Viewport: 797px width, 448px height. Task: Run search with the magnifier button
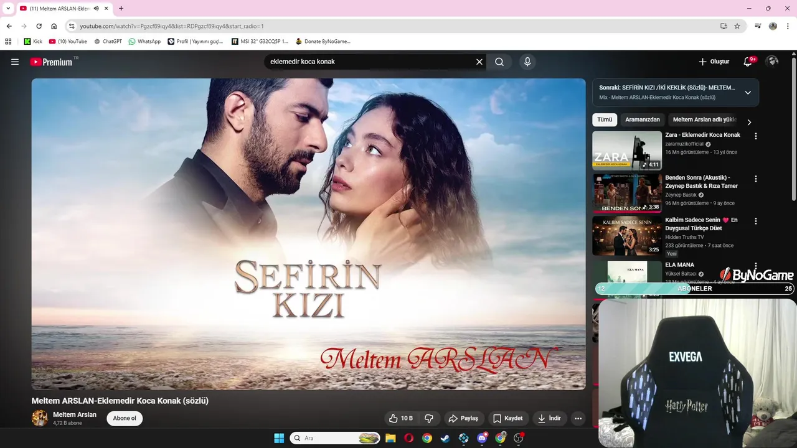click(x=499, y=62)
